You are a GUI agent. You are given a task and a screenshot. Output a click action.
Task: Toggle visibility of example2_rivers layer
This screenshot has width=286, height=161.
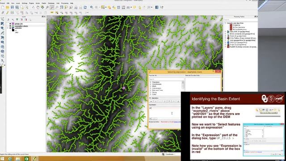point(10,26)
